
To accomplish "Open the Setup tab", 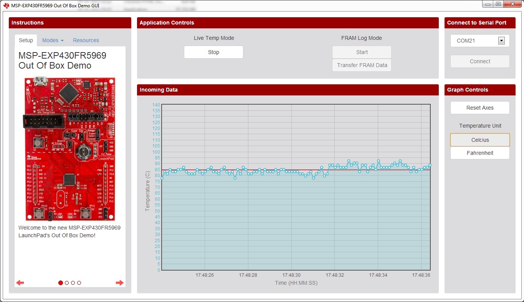I will (26, 40).
